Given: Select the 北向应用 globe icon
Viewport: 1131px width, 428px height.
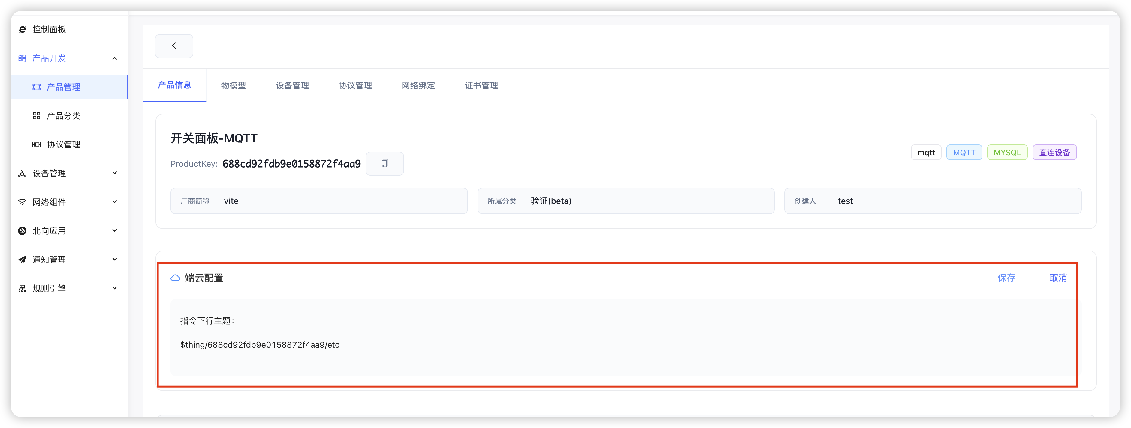Looking at the screenshot, I should point(22,230).
